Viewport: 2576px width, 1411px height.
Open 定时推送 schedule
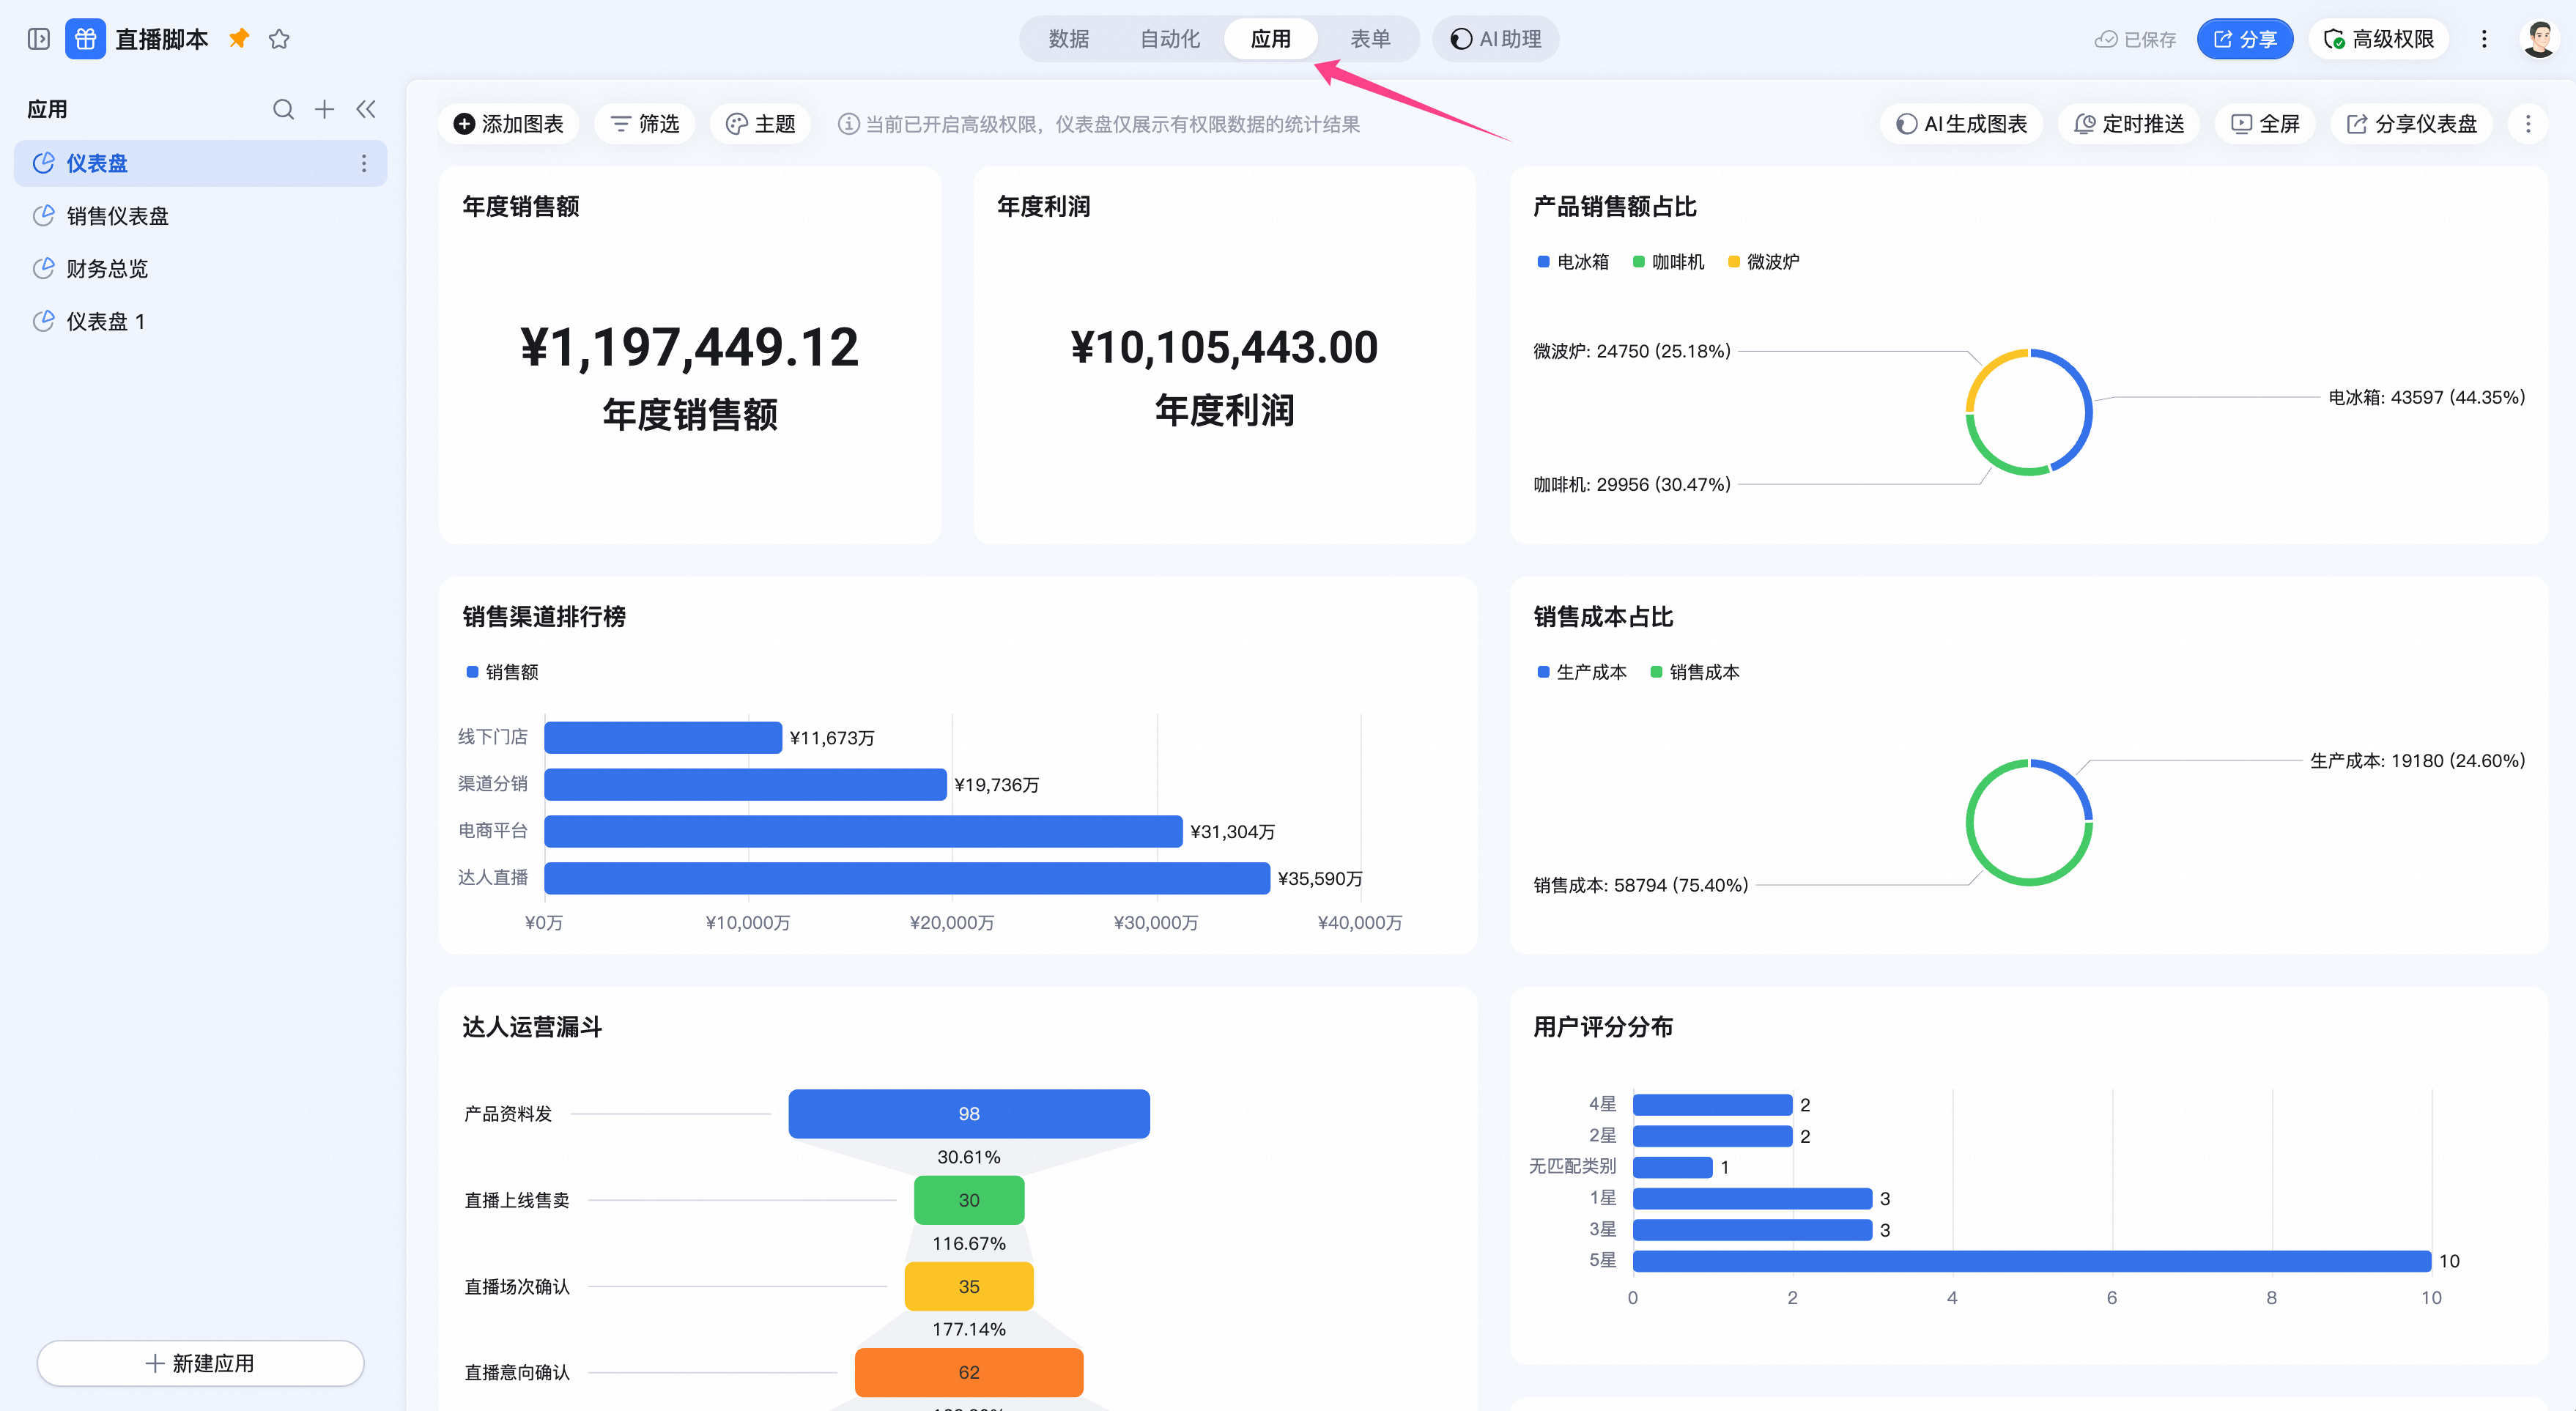[2128, 124]
